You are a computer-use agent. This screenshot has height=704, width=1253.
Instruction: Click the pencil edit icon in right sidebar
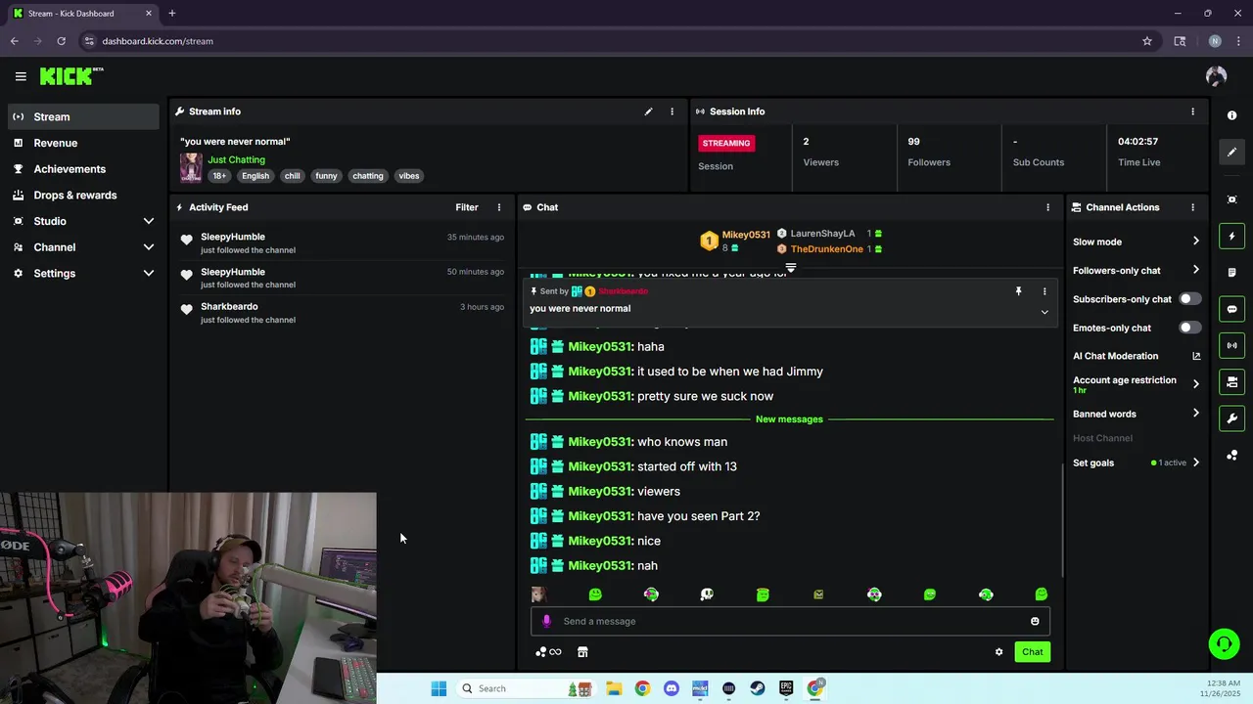(x=1231, y=152)
